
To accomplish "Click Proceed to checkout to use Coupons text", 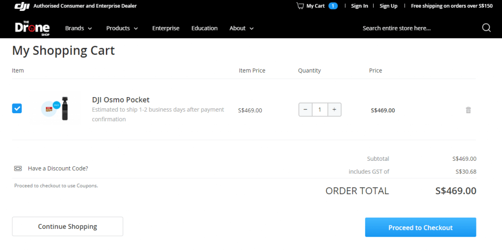I will coord(56,185).
